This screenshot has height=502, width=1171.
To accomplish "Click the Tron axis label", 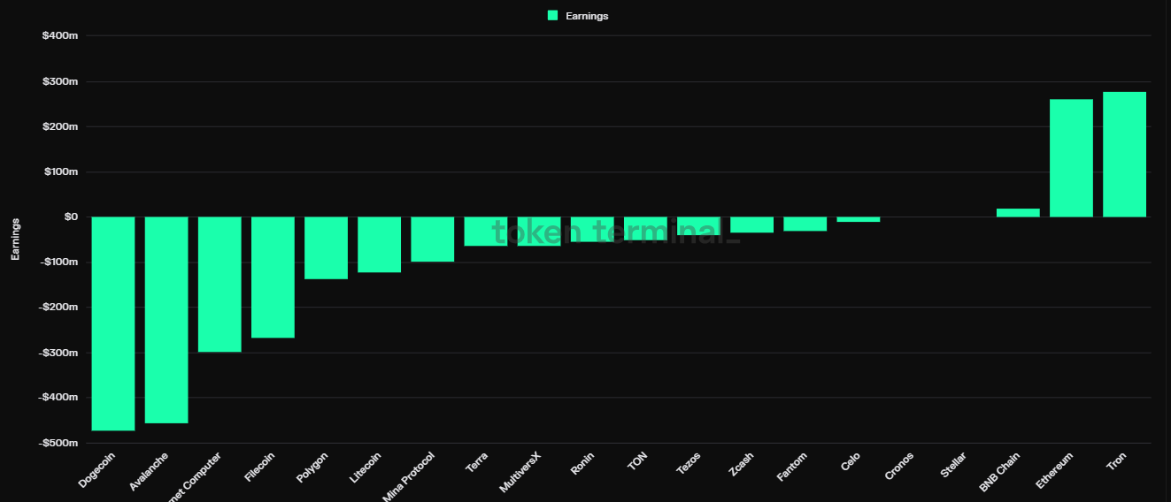I will click(x=1117, y=461).
